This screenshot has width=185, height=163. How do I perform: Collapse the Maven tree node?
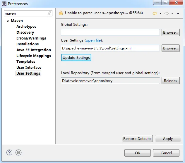click(8, 21)
